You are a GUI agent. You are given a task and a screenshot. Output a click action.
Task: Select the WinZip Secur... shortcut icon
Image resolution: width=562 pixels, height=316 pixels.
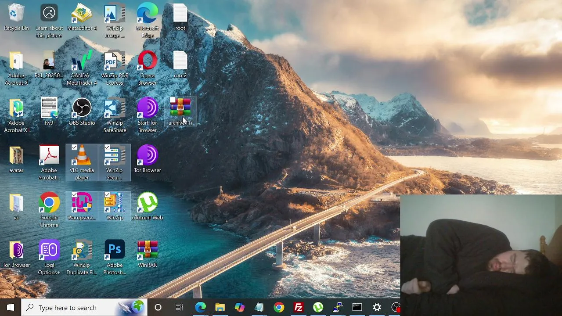[x=114, y=156]
